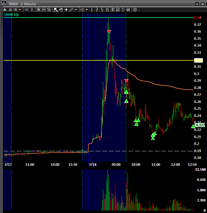Click the clock time period icon

point(82,10)
